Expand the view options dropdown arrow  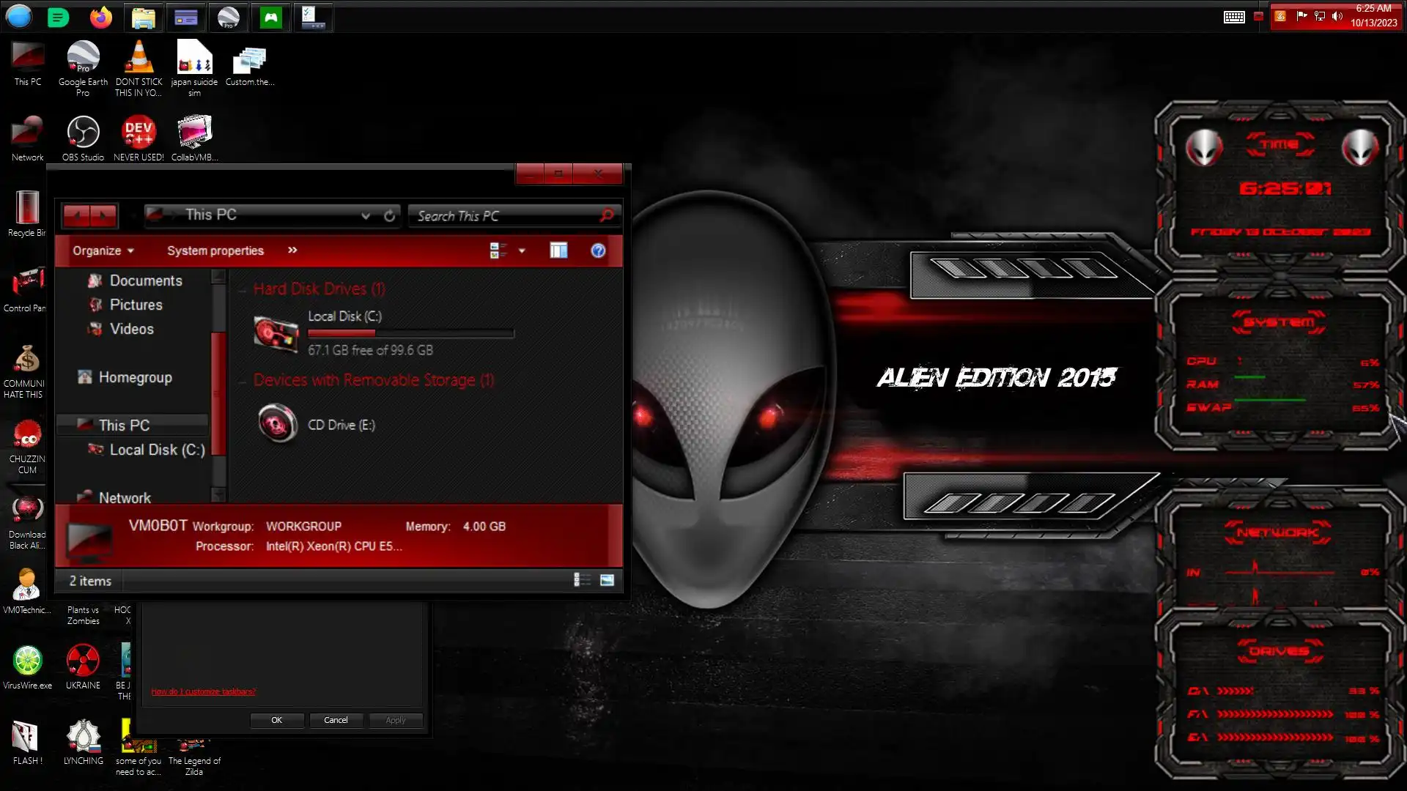pos(522,250)
